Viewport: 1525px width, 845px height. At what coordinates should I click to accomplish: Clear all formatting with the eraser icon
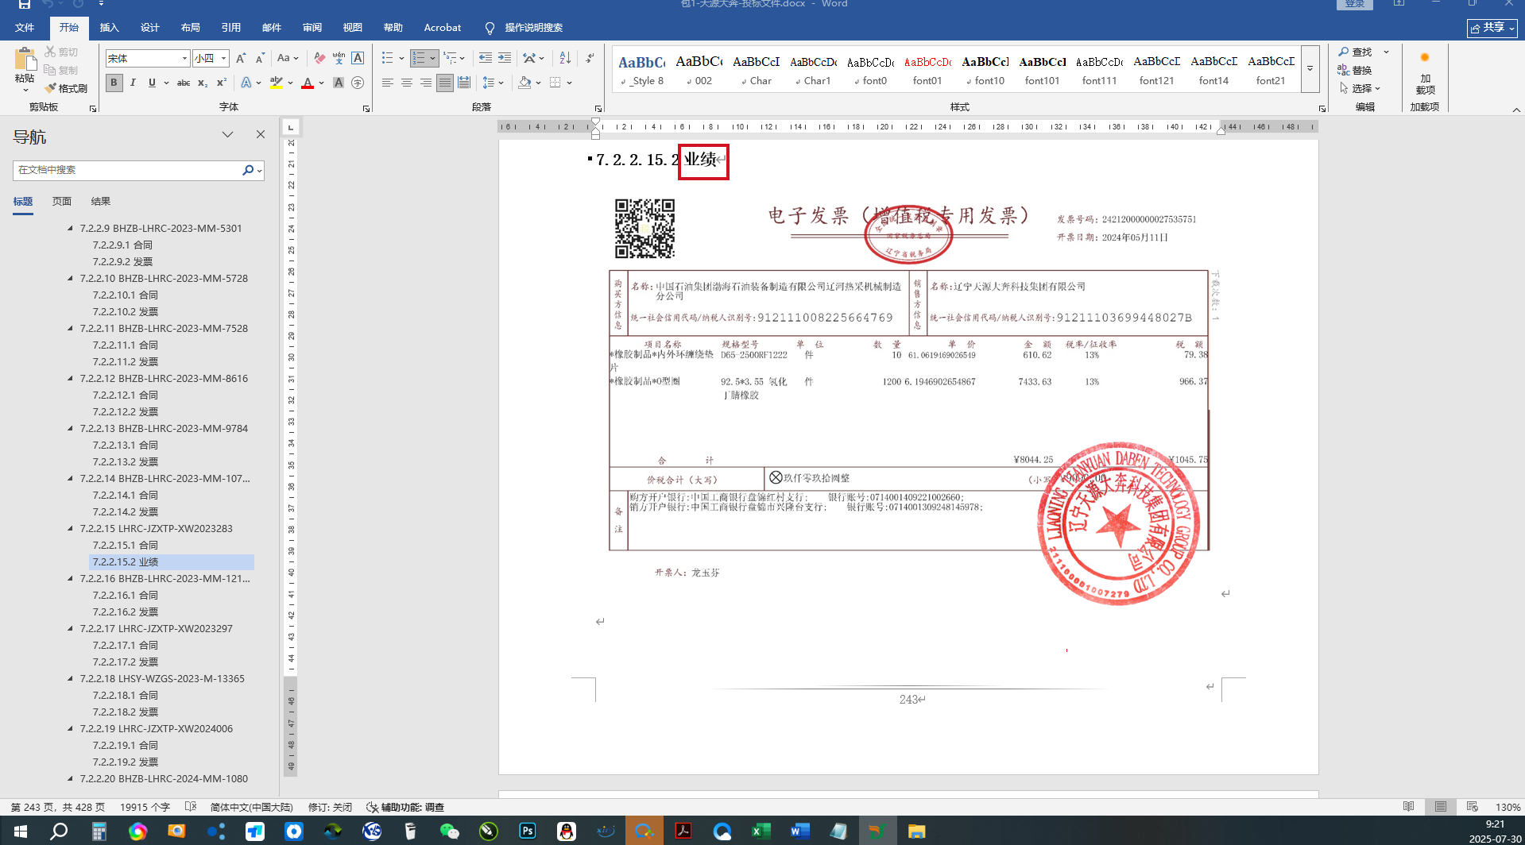tap(319, 58)
